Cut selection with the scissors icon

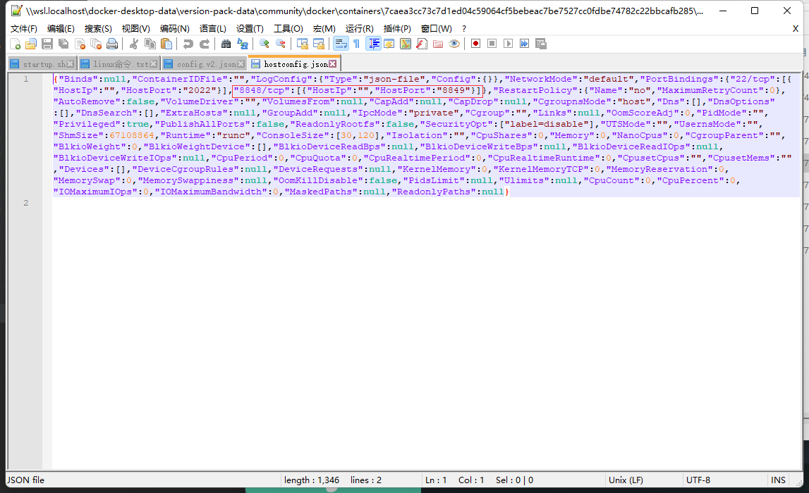click(133, 44)
